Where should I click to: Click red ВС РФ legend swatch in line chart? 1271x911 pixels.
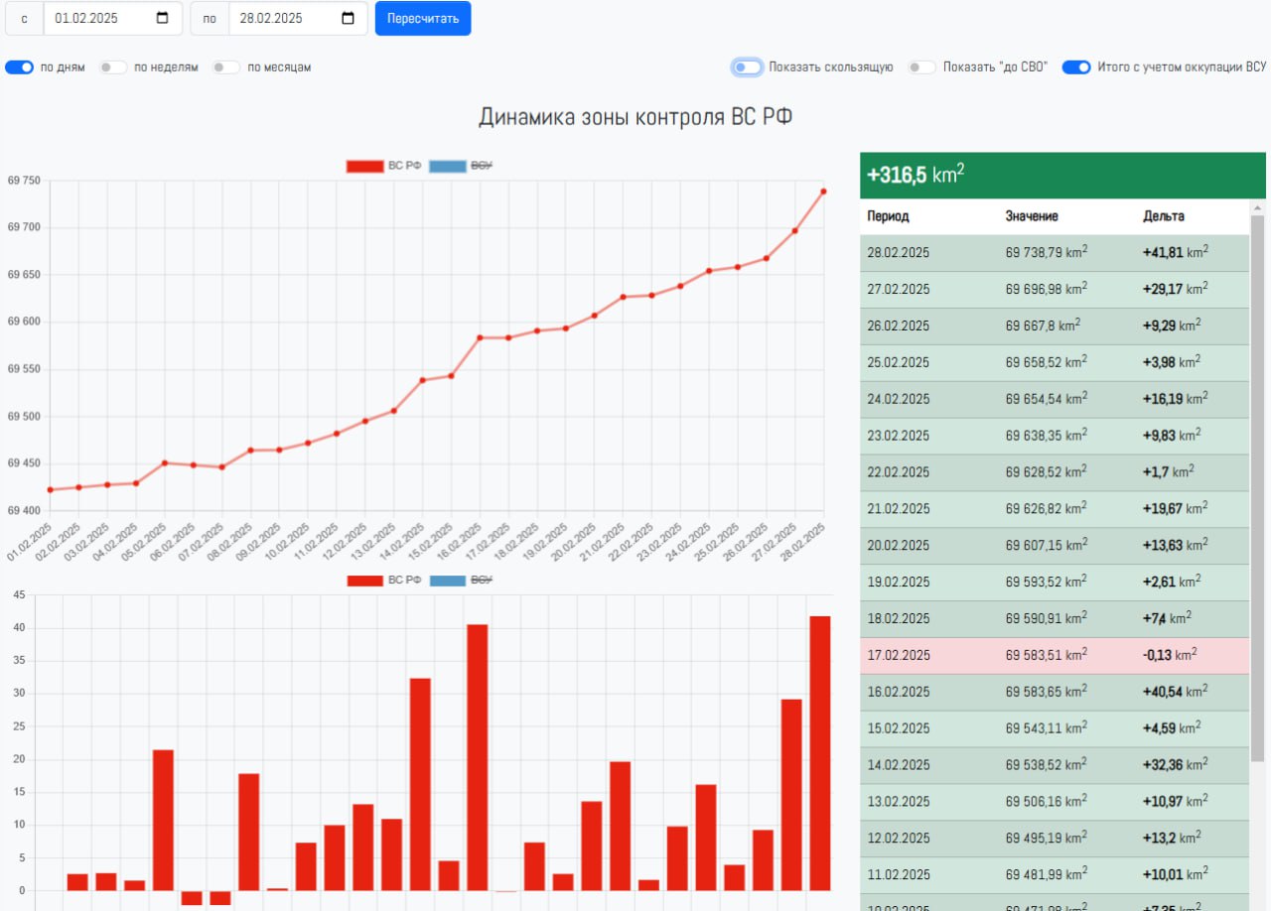(364, 166)
